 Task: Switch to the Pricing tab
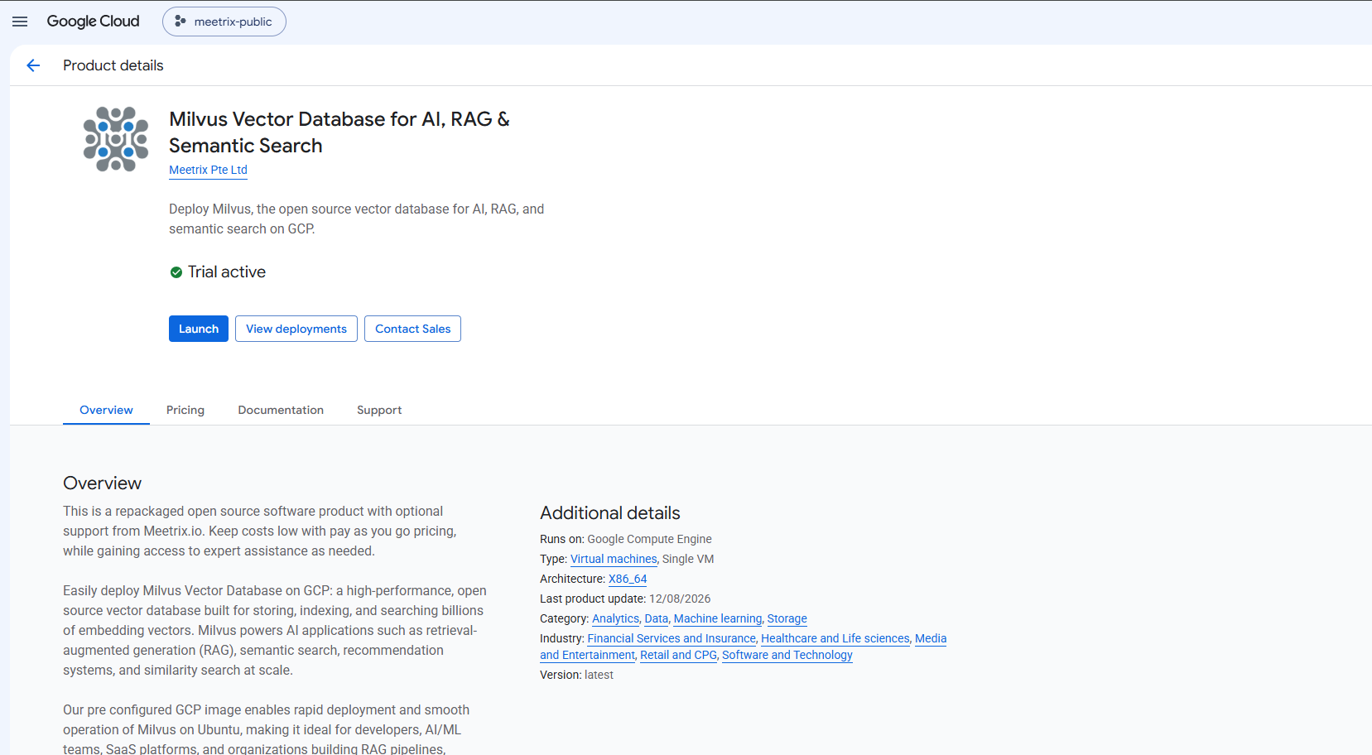[x=185, y=410]
